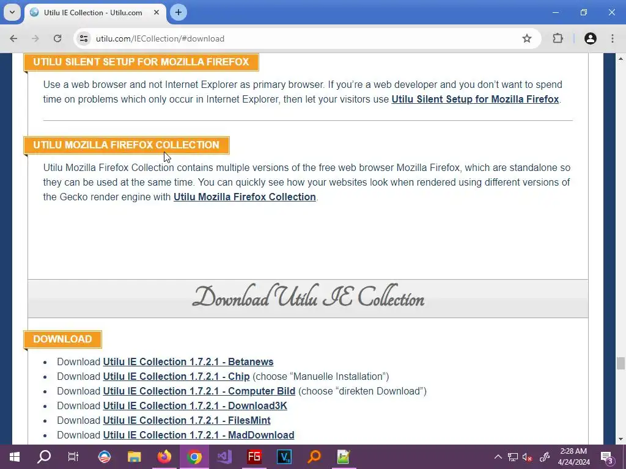Open the green notepad app on taskbar

tap(344, 457)
